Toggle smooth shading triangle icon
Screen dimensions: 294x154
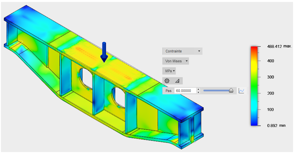177,81
